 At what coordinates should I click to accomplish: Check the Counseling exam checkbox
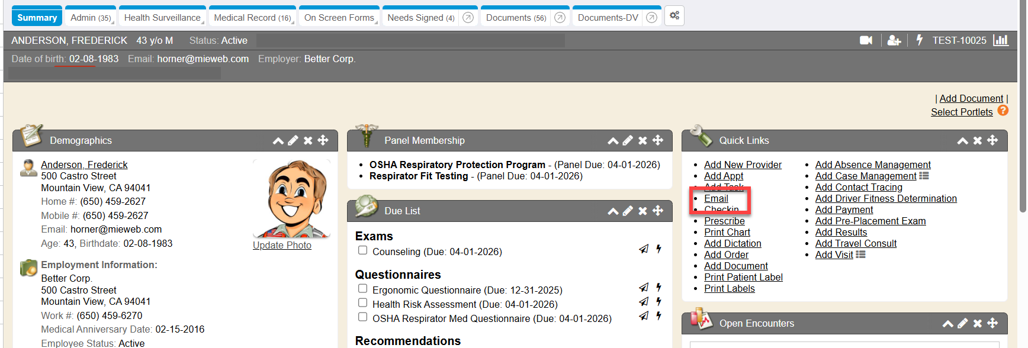pos(362,250)
